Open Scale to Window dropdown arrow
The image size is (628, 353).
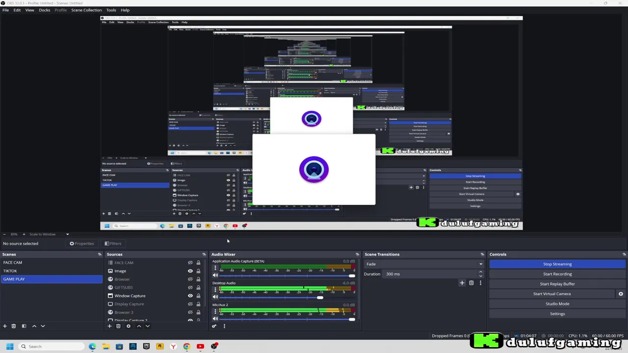(67, 234)
